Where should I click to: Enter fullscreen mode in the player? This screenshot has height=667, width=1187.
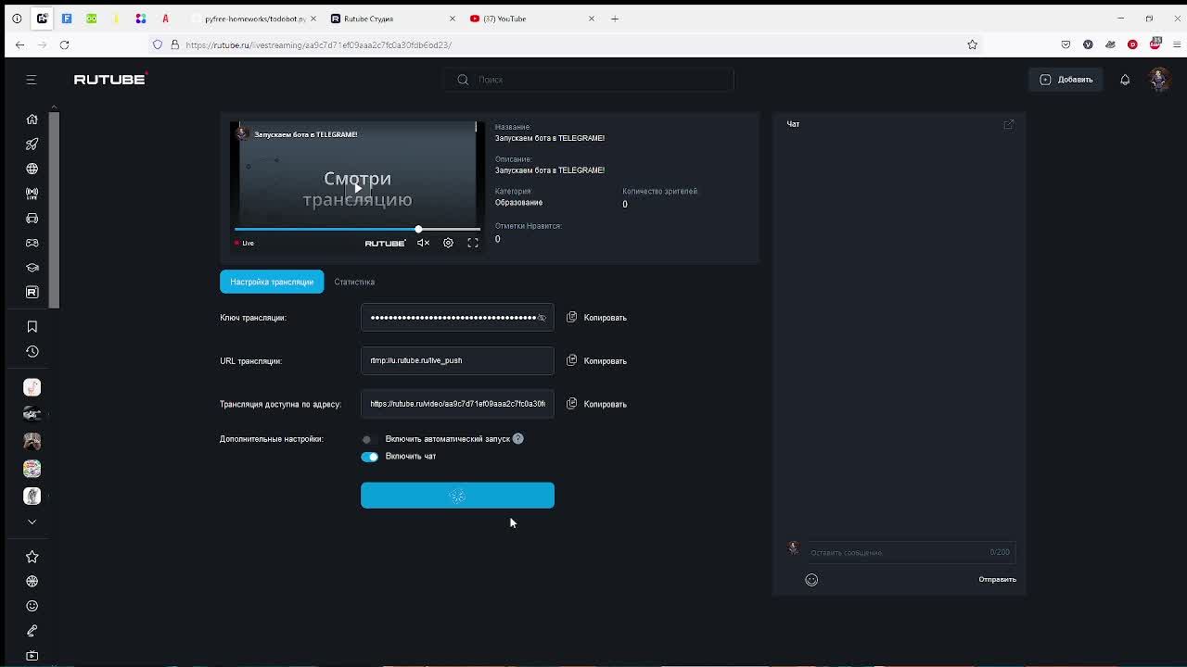coord(473,243)
